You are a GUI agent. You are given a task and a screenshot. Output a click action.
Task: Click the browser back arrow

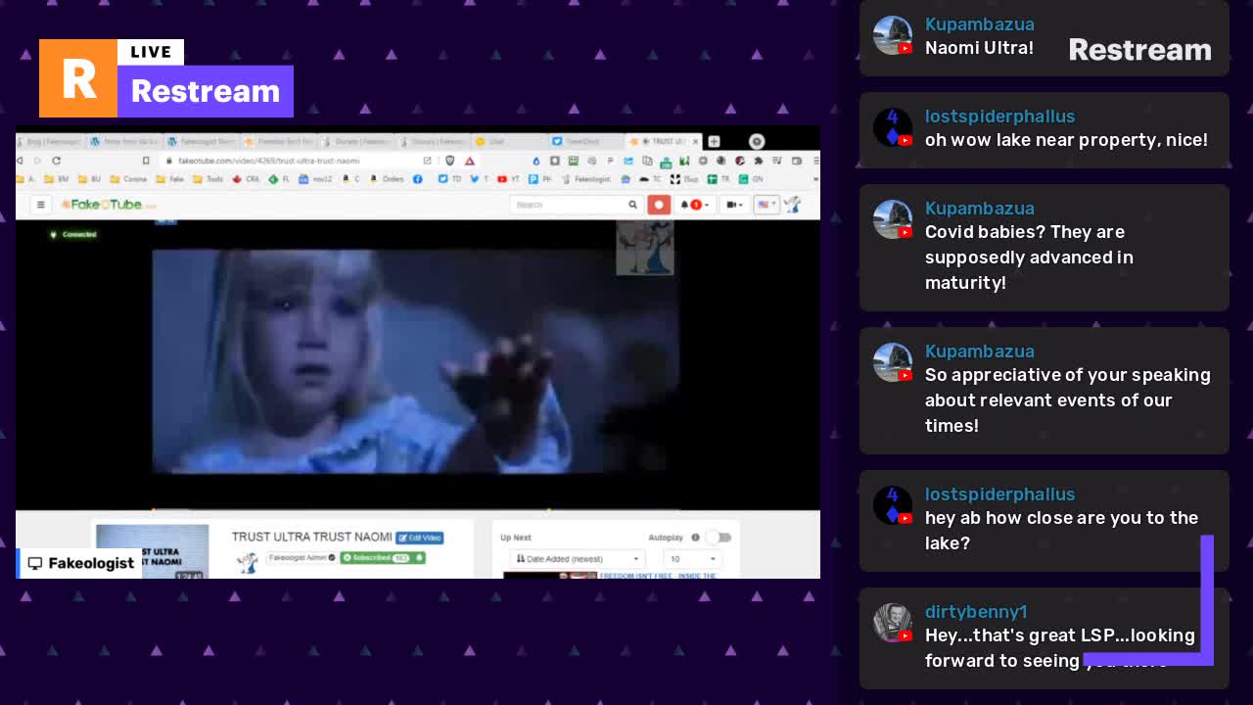[22, 161]
